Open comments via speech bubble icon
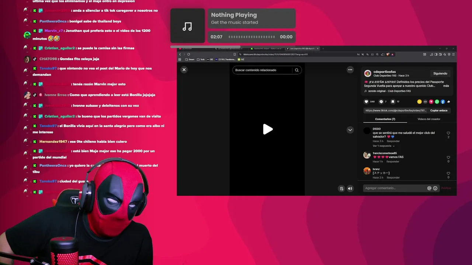Image resolution: width=472 pixels, height=265 pixels. point(381,102)
